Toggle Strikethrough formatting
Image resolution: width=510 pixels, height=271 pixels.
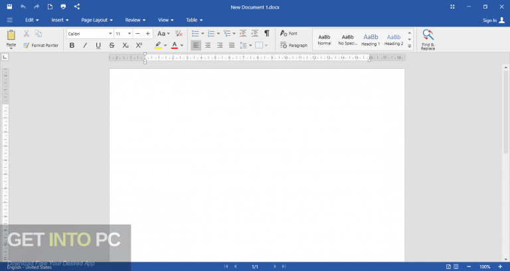click(112, 46)
